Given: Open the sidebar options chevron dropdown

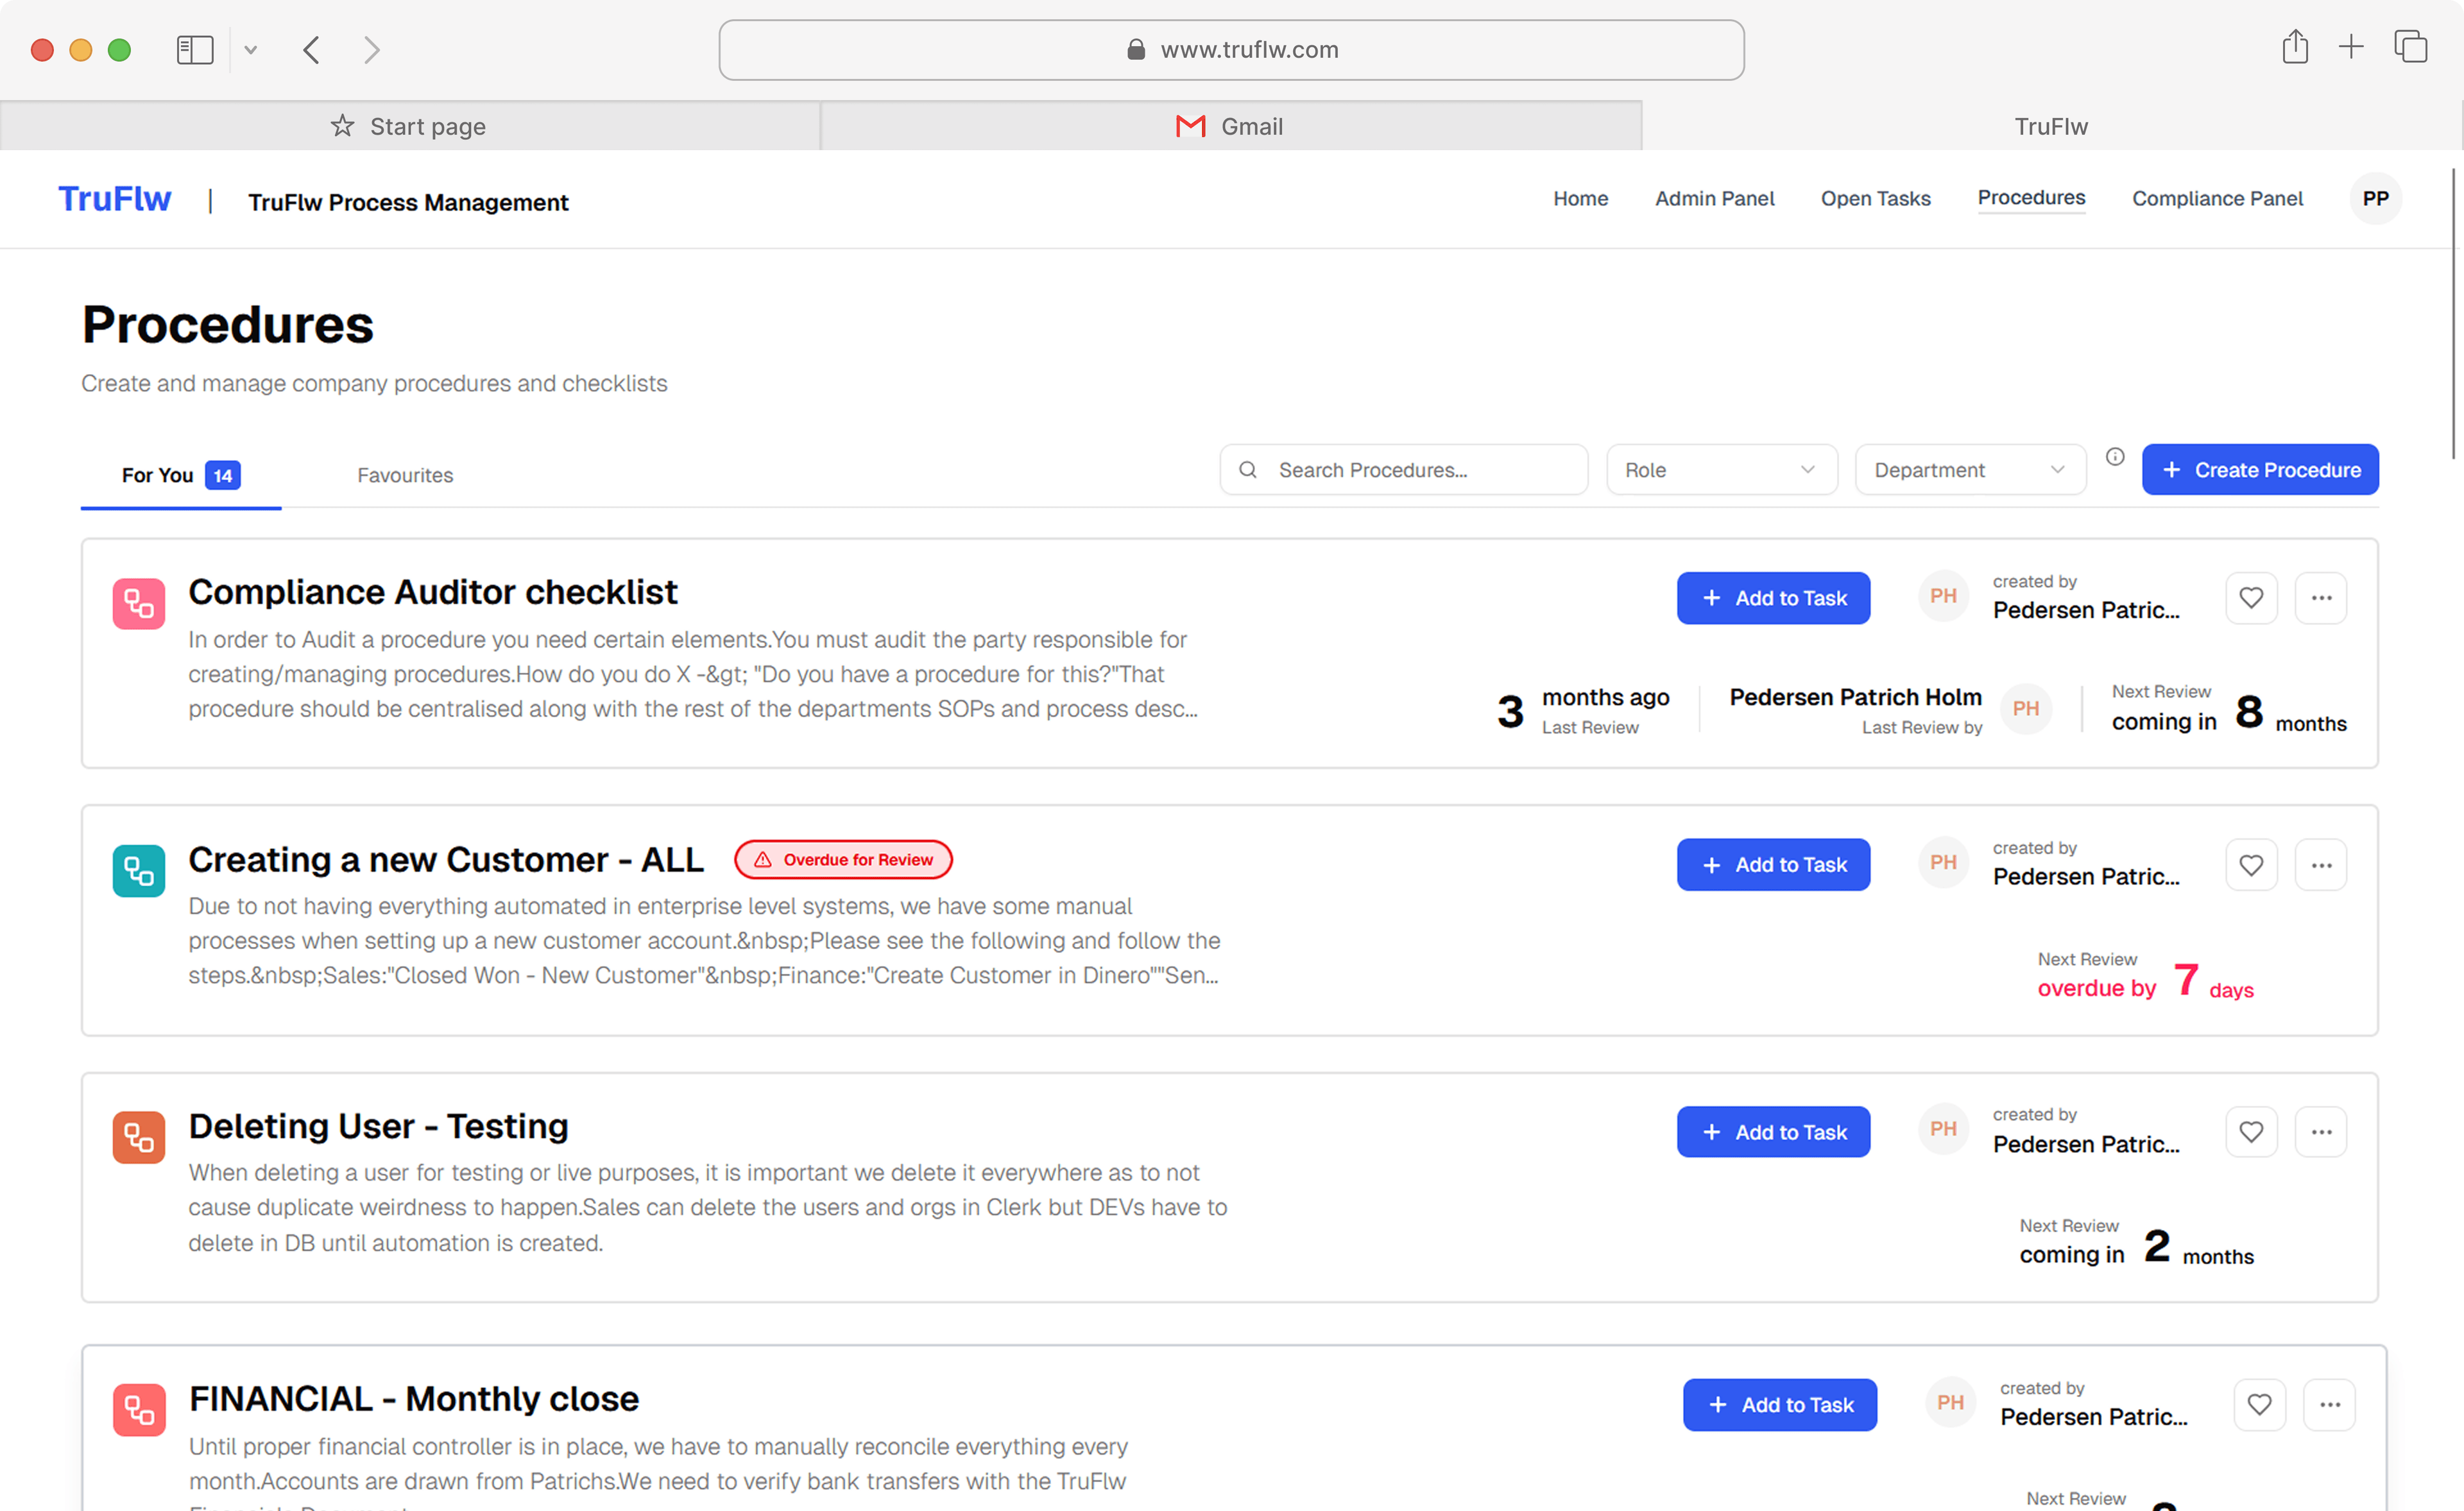Looking at the screenshot, I should pos(251,50).
